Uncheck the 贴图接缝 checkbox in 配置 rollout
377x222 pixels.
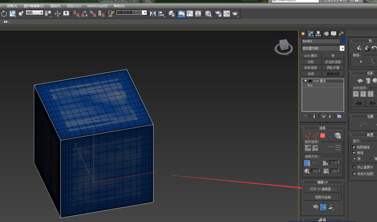pyautogui.click(x=353, y=147)
